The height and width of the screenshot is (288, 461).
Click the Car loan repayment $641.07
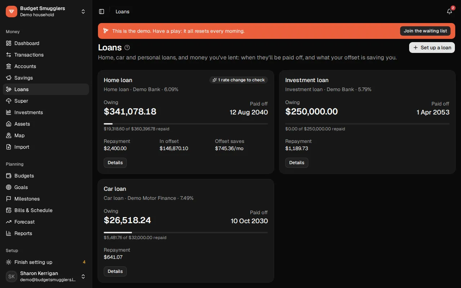(113, 257)
